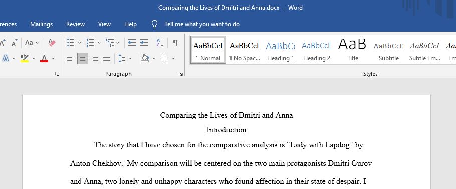Viewport: 456px width, 189px height.
Task: Increase paragraph indent
Action: tap(144, 43)
